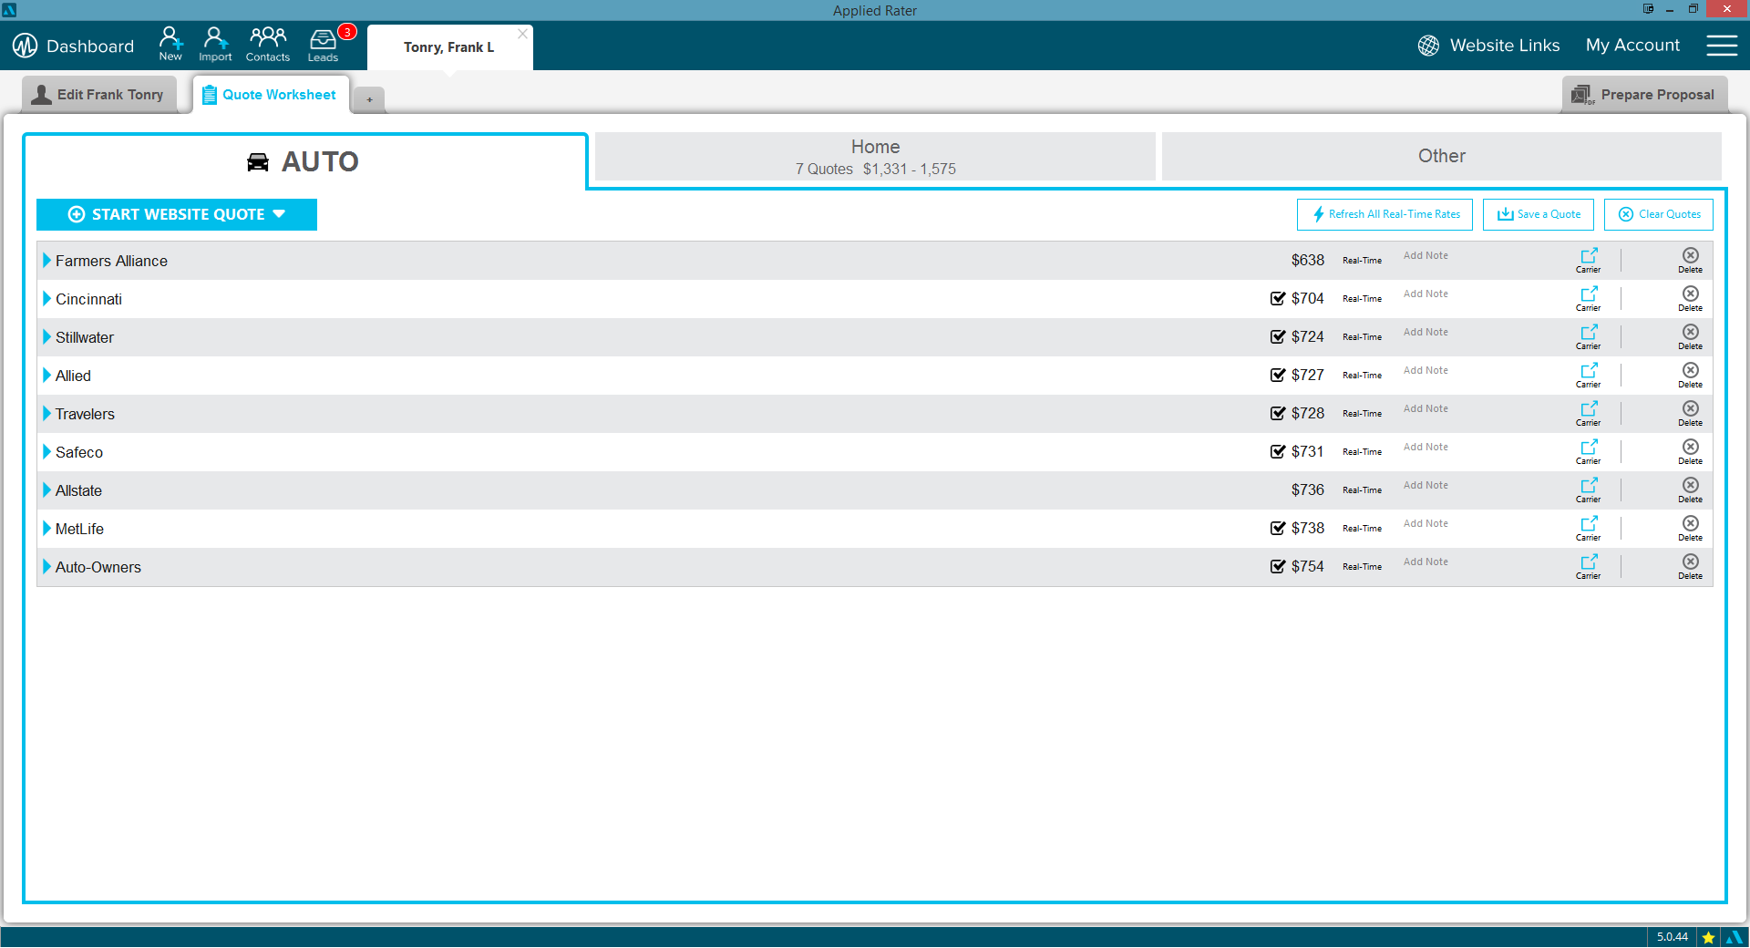Add a new worksheet tab
The width and height of the screenshot is (1750, 948).
pyautogui.click(x=369, y=99)
